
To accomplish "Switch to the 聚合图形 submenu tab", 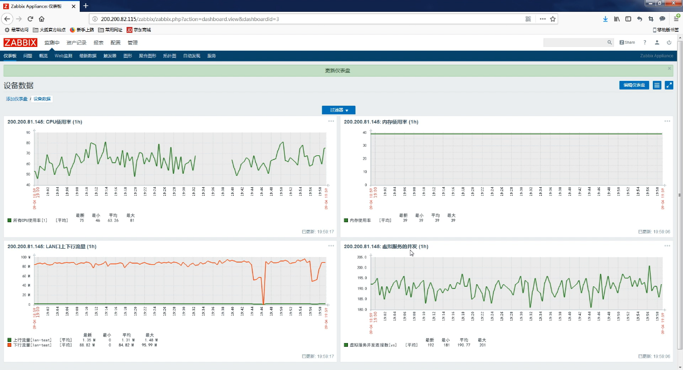I will point(148,56).
